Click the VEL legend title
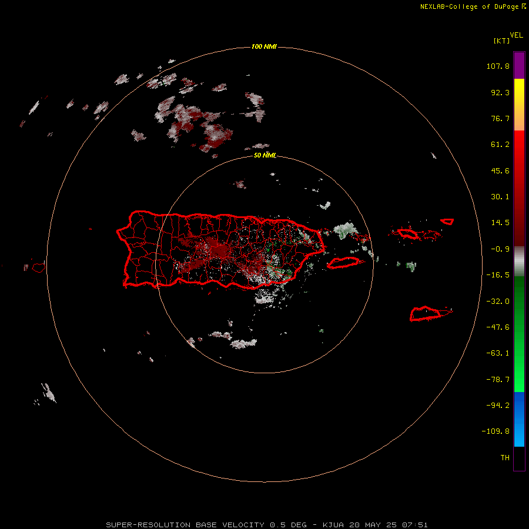 coord(516,35)
